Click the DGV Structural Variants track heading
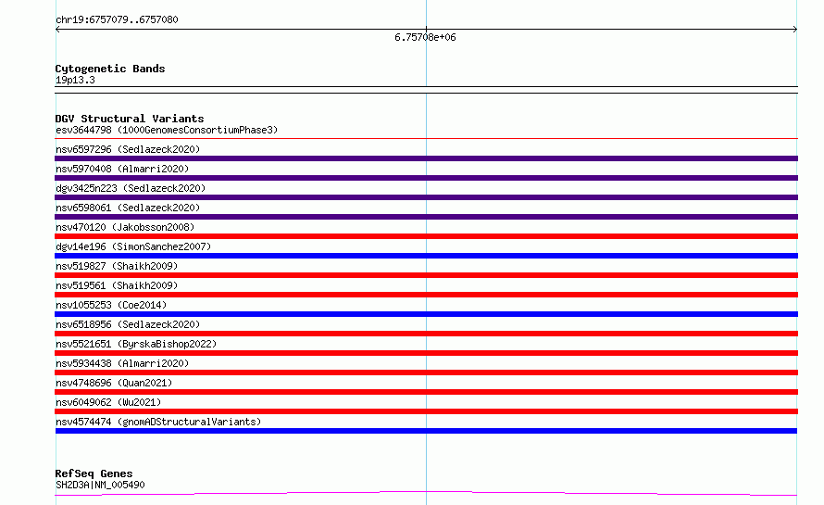The image size is (824, 505). 130,119
